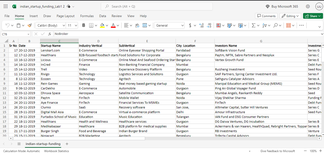Toggle wrap text for the cell
Image resolution: width=324 pixels, height=153 pixels.
tap(137, 25)
